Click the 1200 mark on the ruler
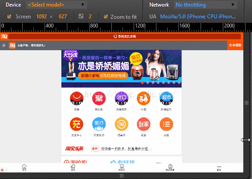252x179 pixels. pos(140,26)
